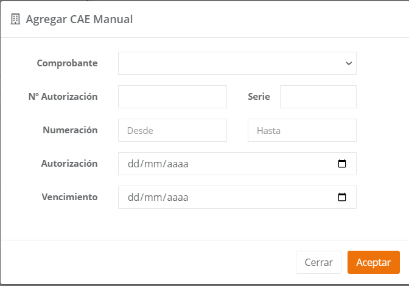Image resolution: width=409 pixels, height=286 pixels.
Task: Open the Vencimiento calendar picker icon
Action: (342, 197)
